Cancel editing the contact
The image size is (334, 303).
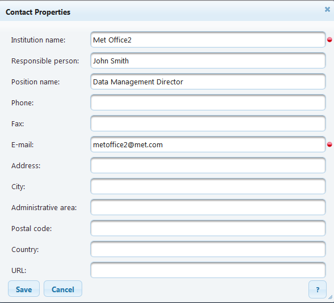tap(63, 289)
